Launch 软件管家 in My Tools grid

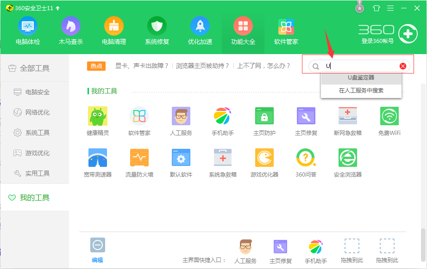click(x=139, y=121)
